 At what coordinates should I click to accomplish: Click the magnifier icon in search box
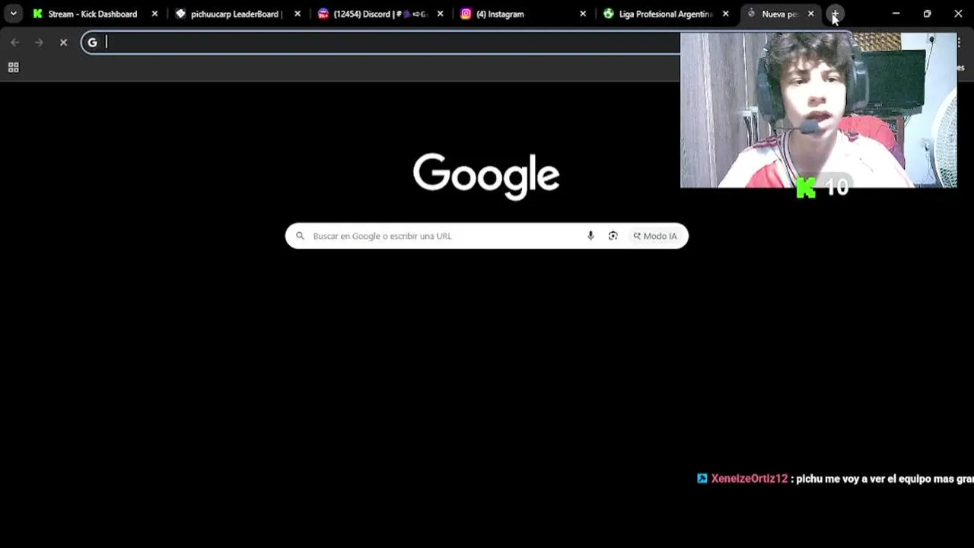point(300,236)
